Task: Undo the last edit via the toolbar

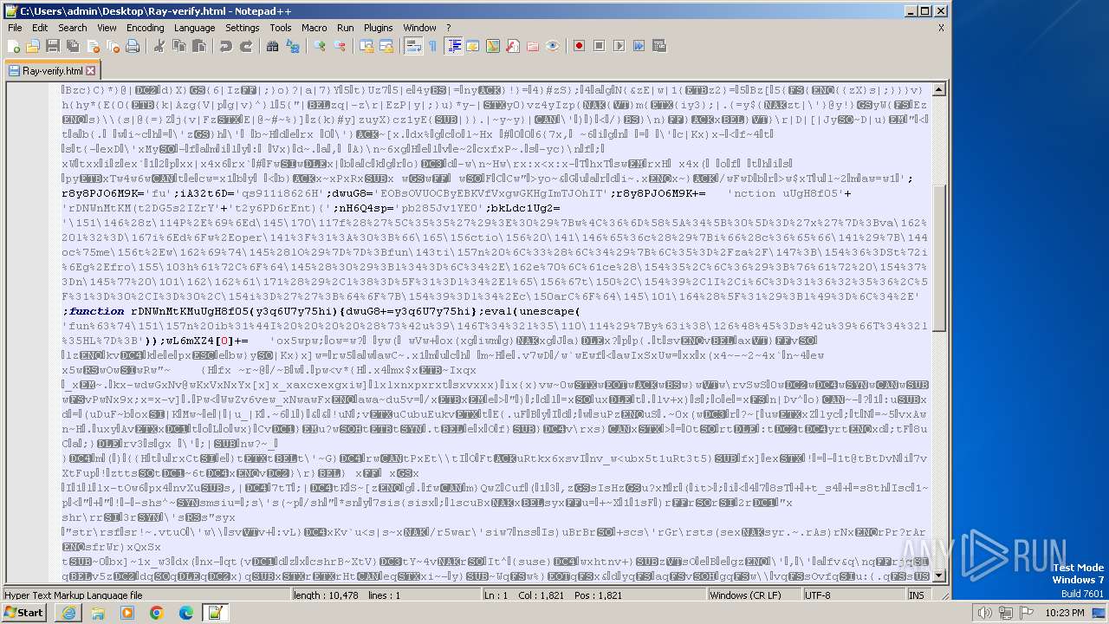Action: click(226, 46)
